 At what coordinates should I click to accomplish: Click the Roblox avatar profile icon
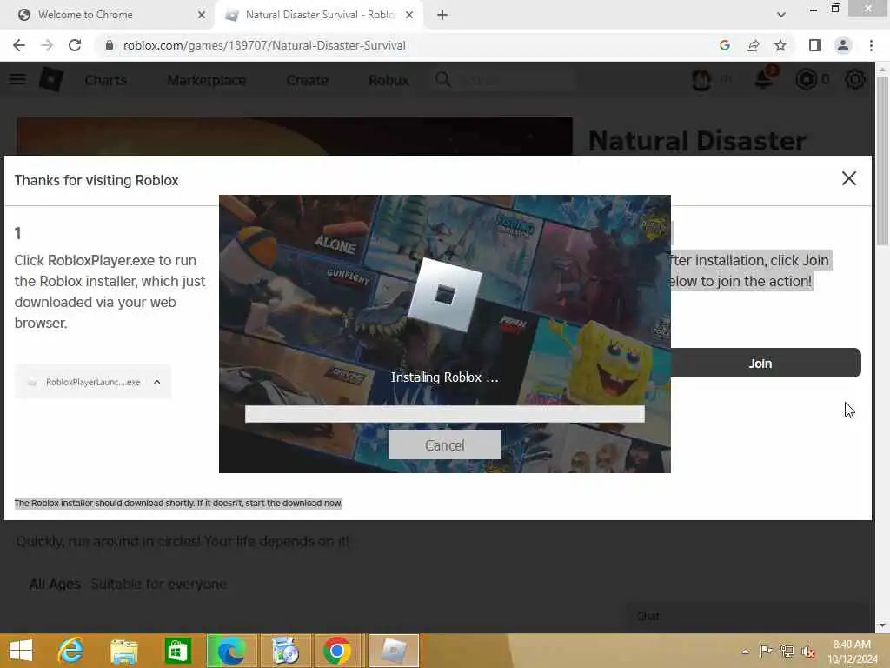(x=701, y=79)
